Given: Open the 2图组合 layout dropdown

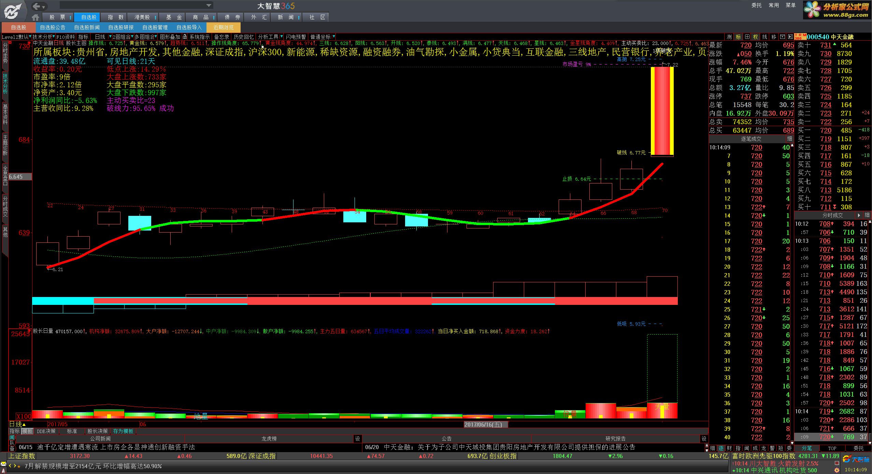Looking at the screenshot, I should click(132, 36).
